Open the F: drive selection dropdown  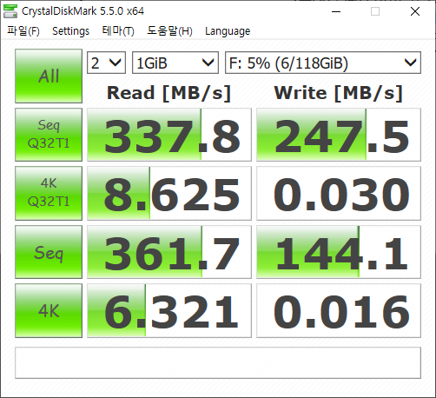pos(323,63)
